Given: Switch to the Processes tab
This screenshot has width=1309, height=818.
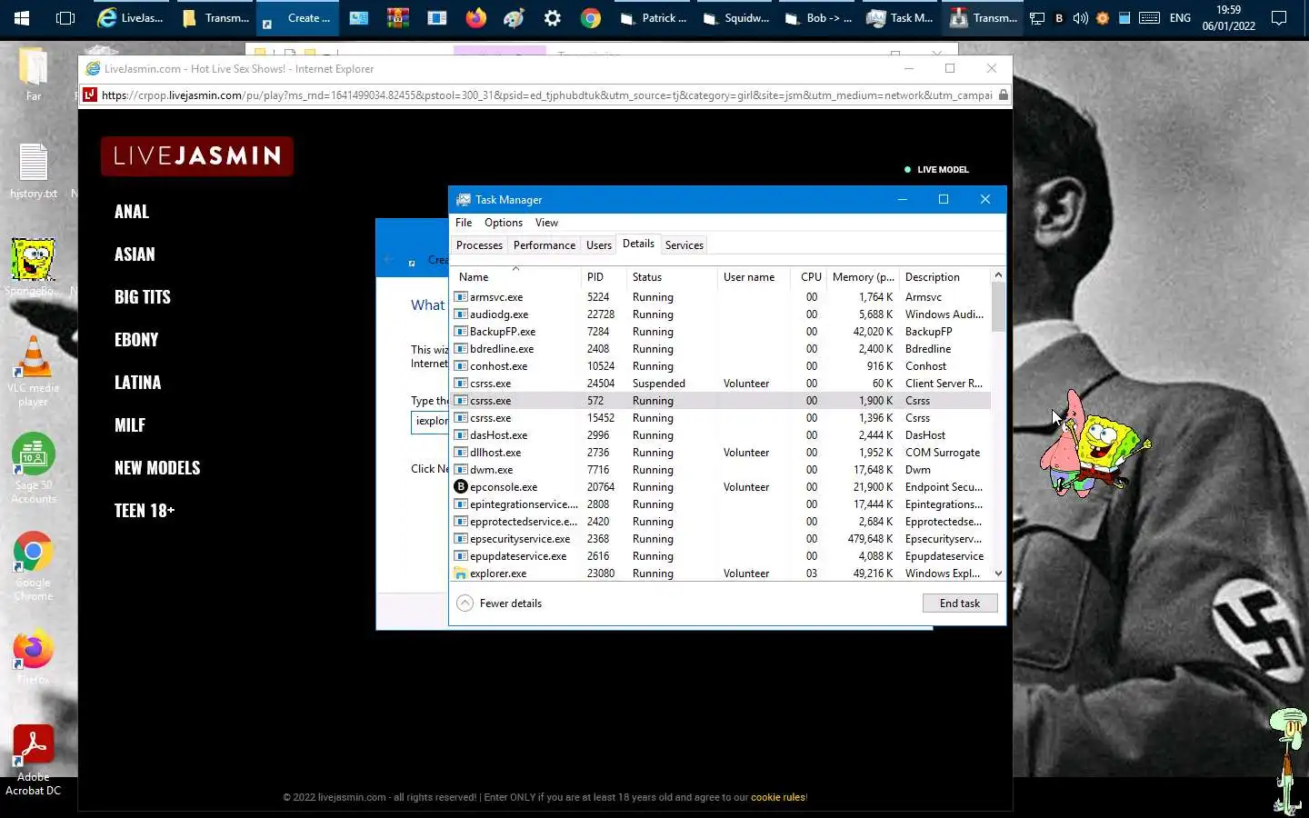Looking at the screenshot, I should (479, 245).
